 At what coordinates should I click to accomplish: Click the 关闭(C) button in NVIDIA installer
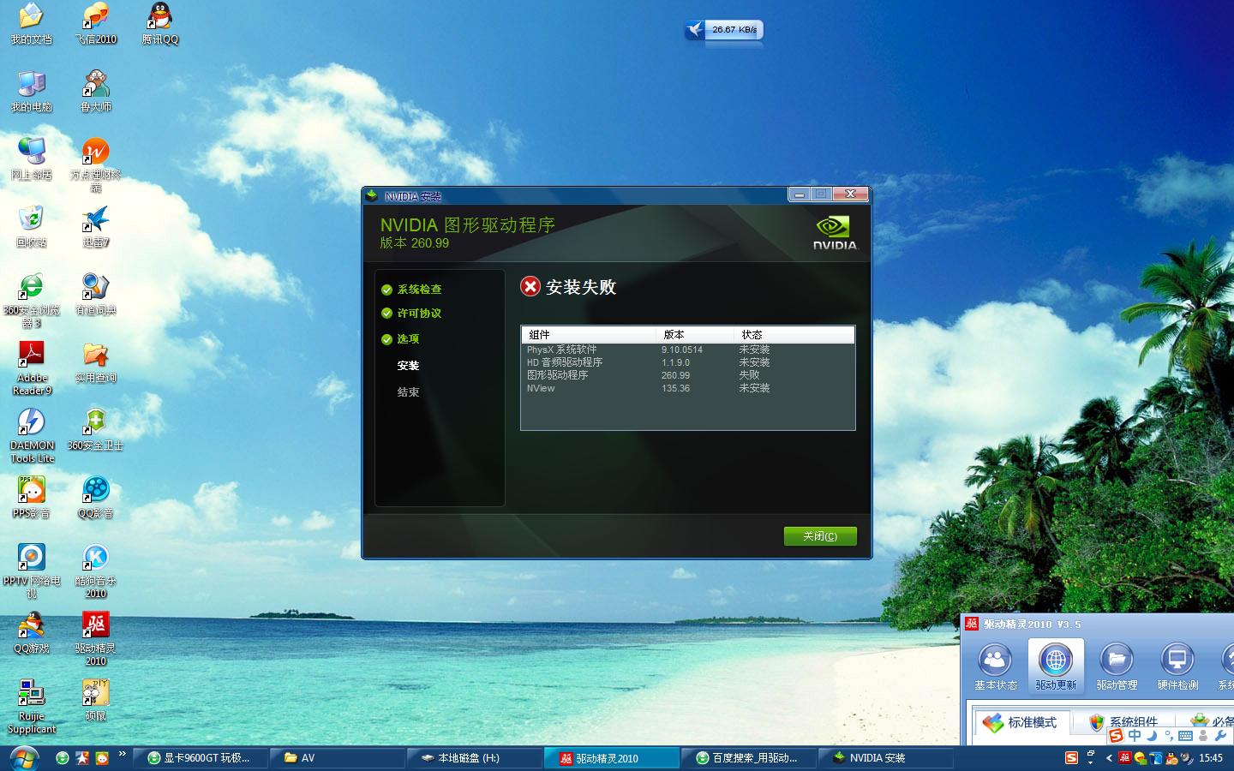pyautogui.click(x=820, y=536)
